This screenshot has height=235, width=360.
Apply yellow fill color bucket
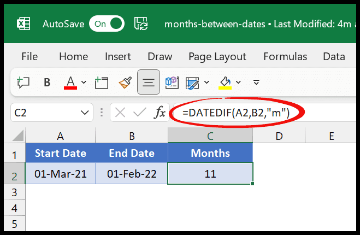225,83
